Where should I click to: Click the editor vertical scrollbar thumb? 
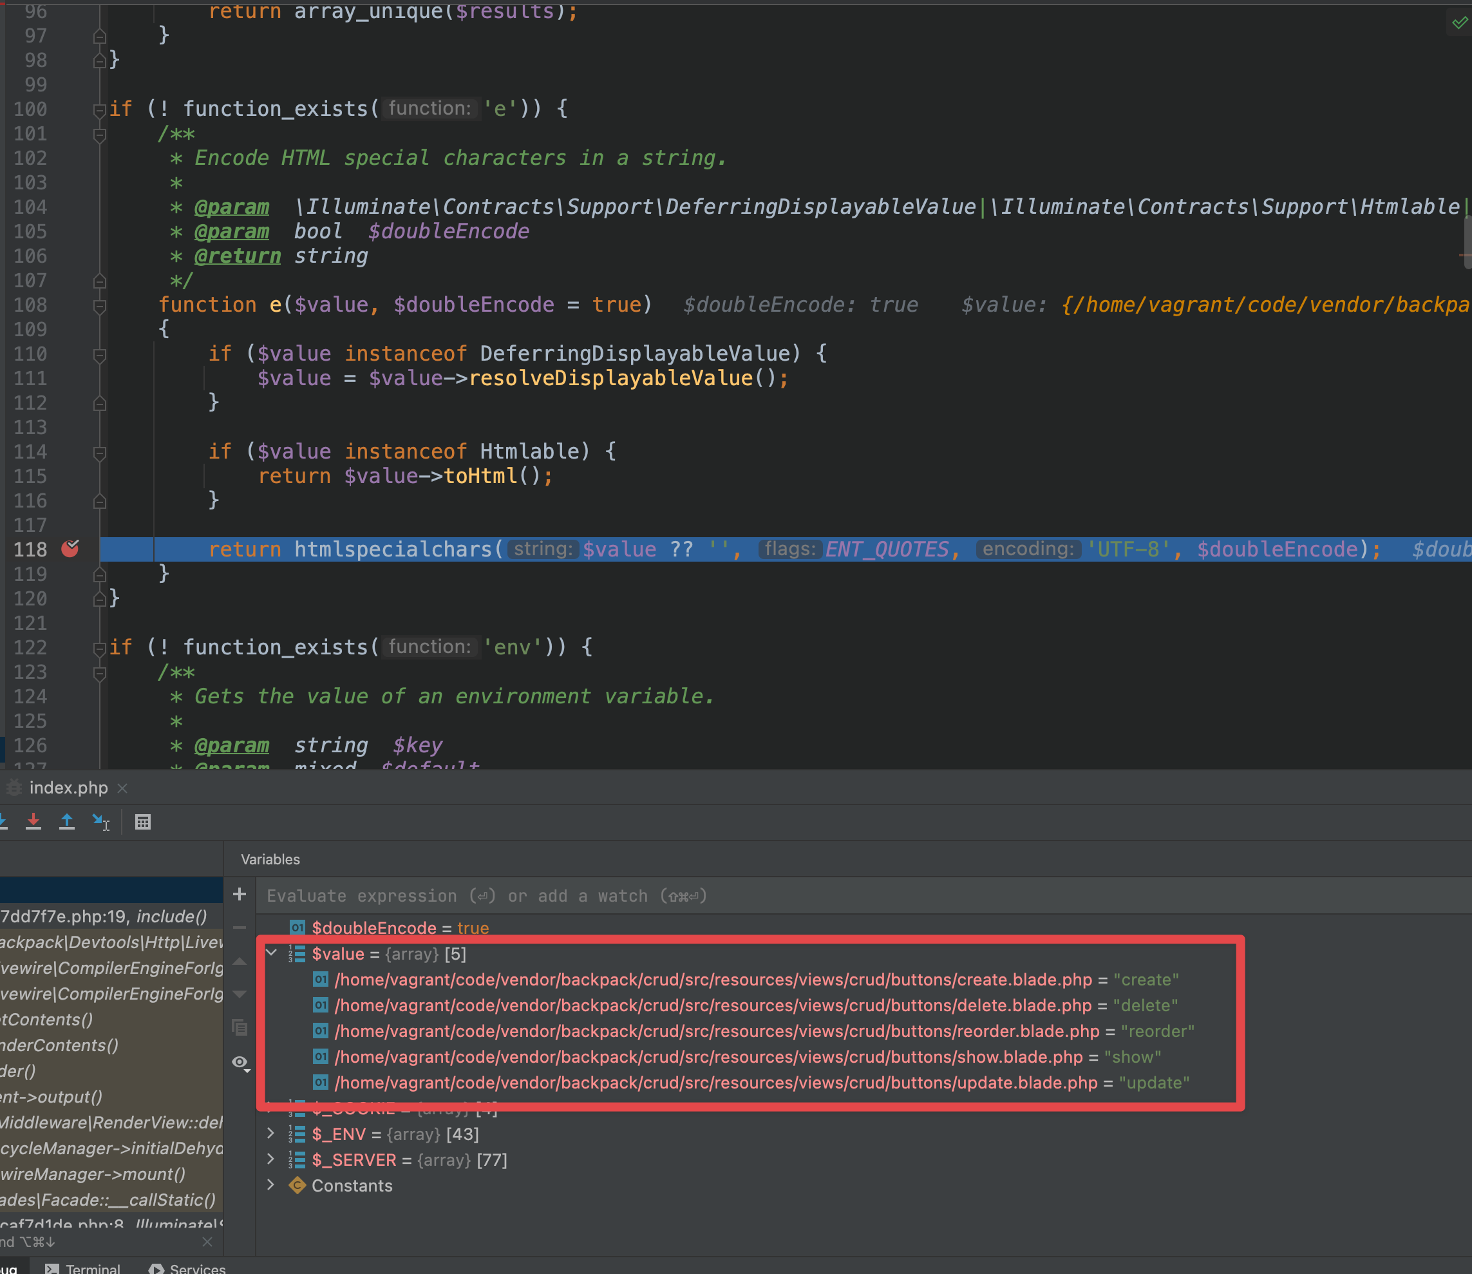[1467, 242]
